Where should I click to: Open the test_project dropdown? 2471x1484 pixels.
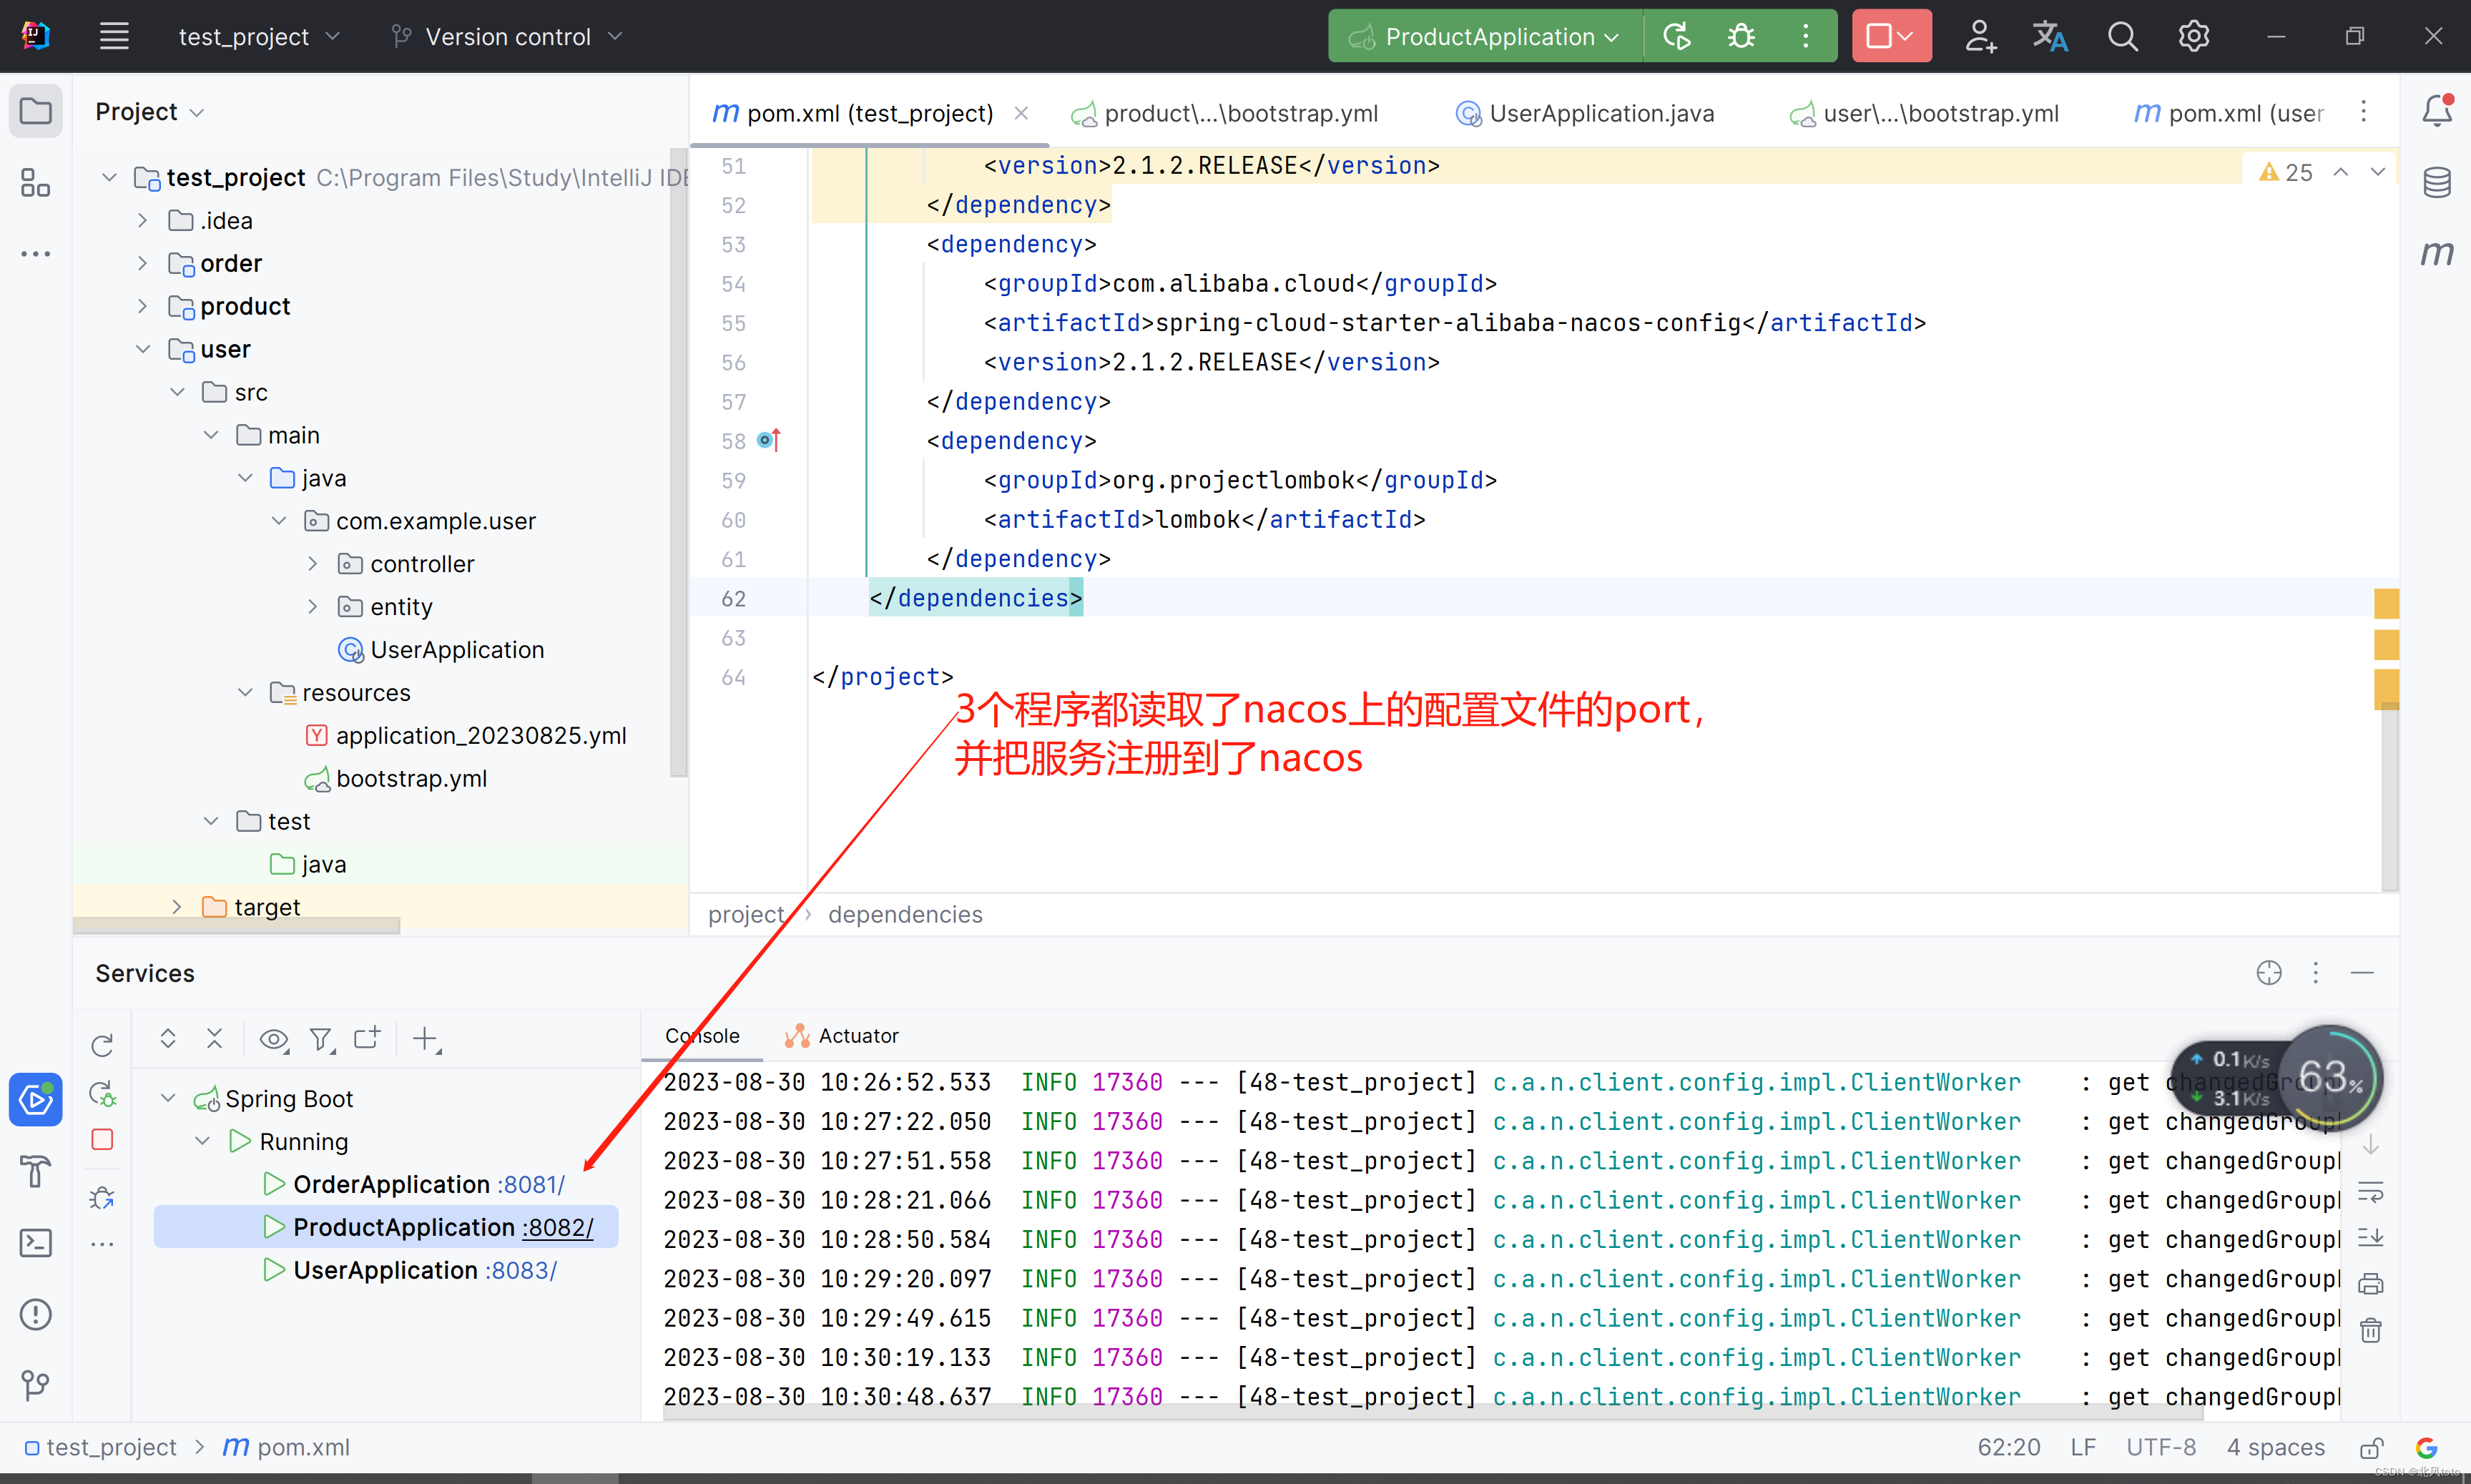(259, 36)
